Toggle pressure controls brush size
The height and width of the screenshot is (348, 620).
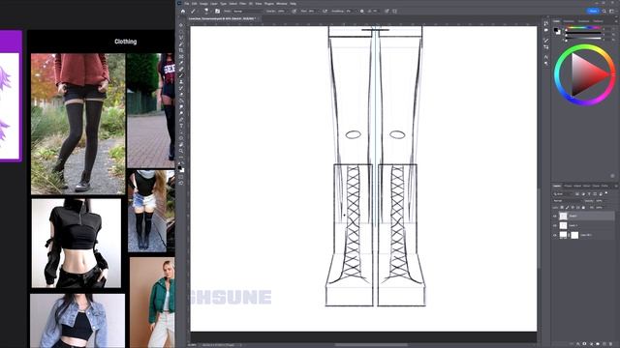coord(387,11)
